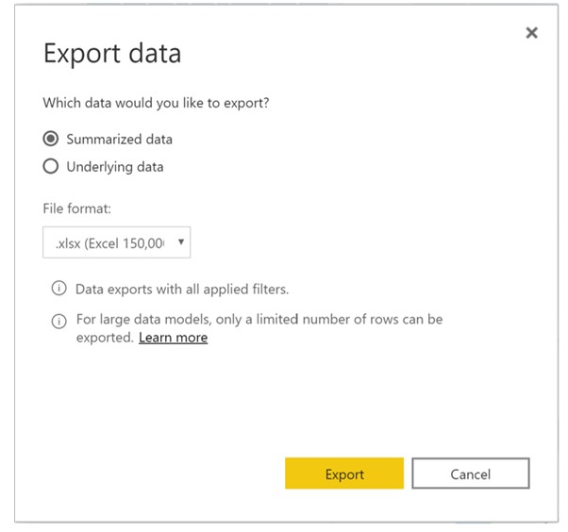This screenshot has width=568, height=532.
Task: Click the info icon beside applied filters note
Action: [58, 289]
